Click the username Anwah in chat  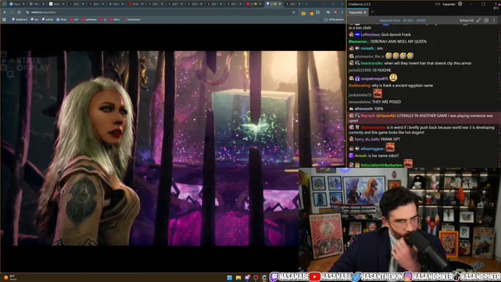[x=360, y=156]
